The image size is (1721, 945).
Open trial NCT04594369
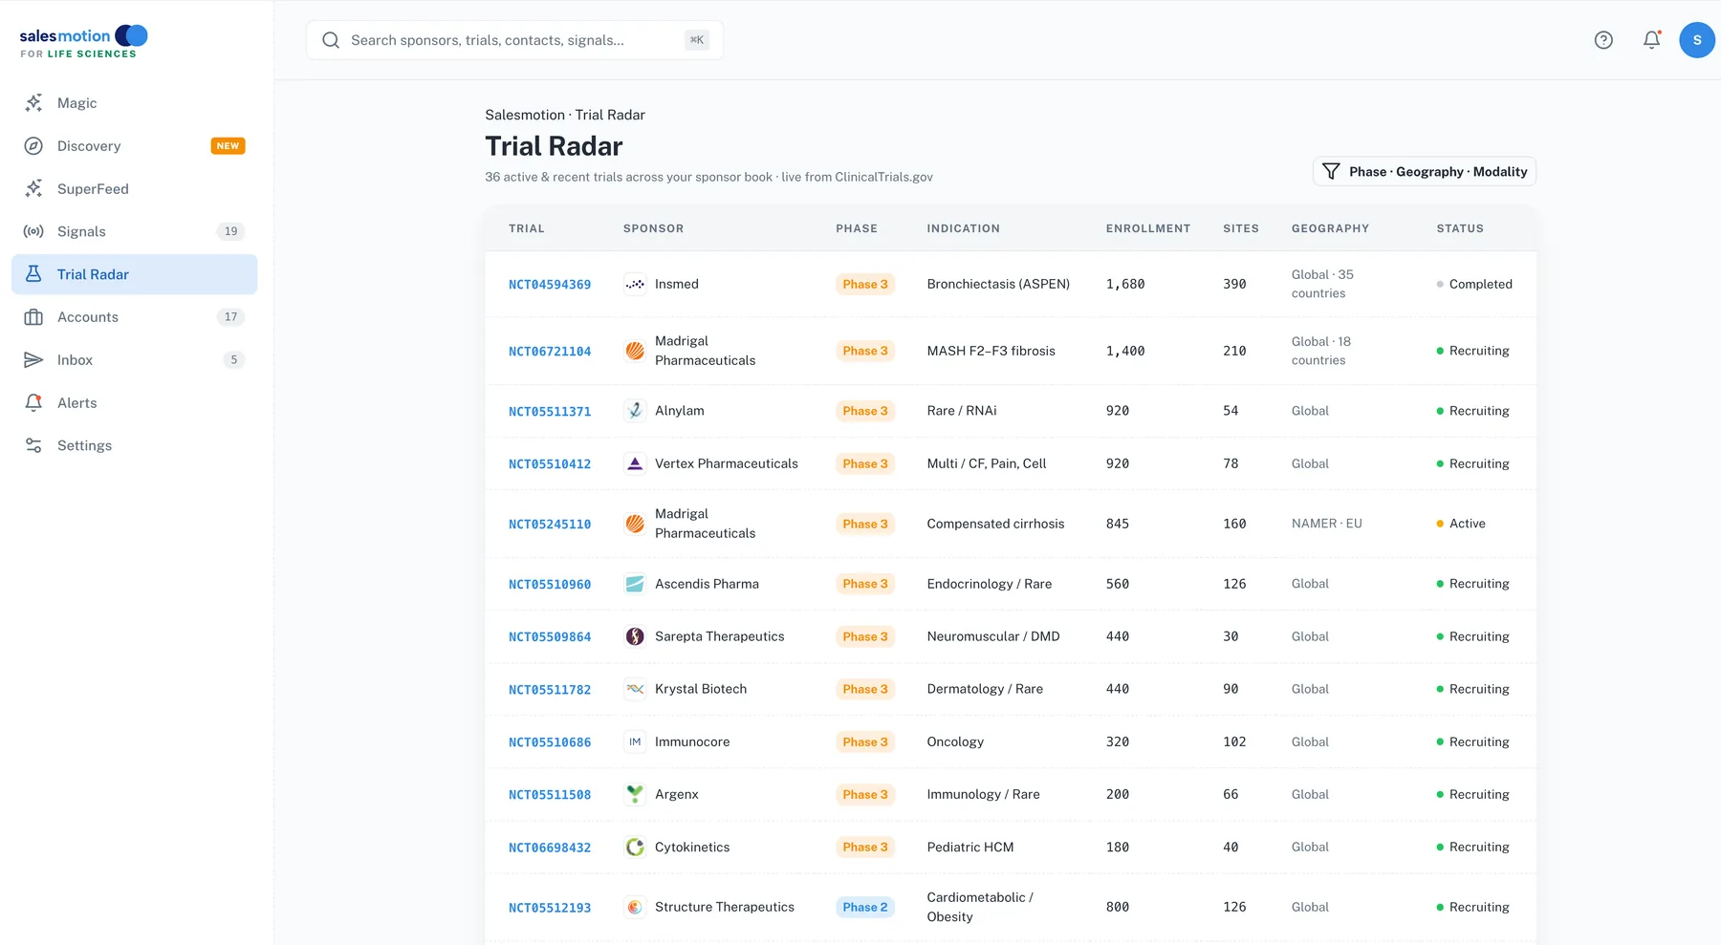[550, 285]
